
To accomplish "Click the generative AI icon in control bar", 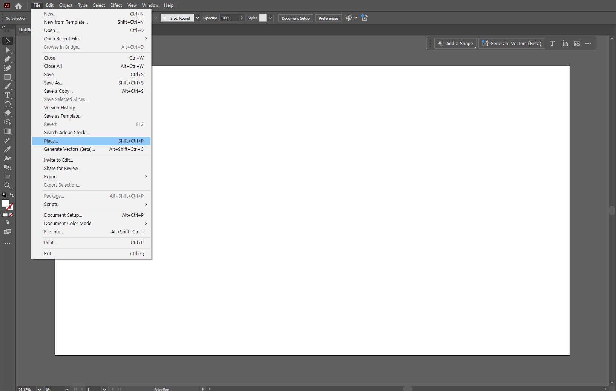I will tap(365, 18).
